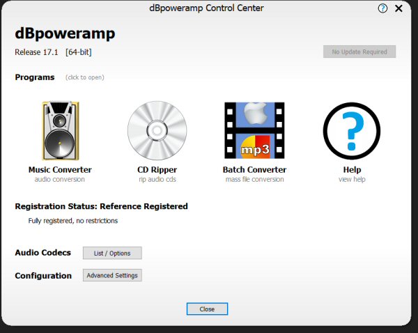
Task: Open Advanced Settings configuration
Action: pyautogui.click(x=112, y=275)
